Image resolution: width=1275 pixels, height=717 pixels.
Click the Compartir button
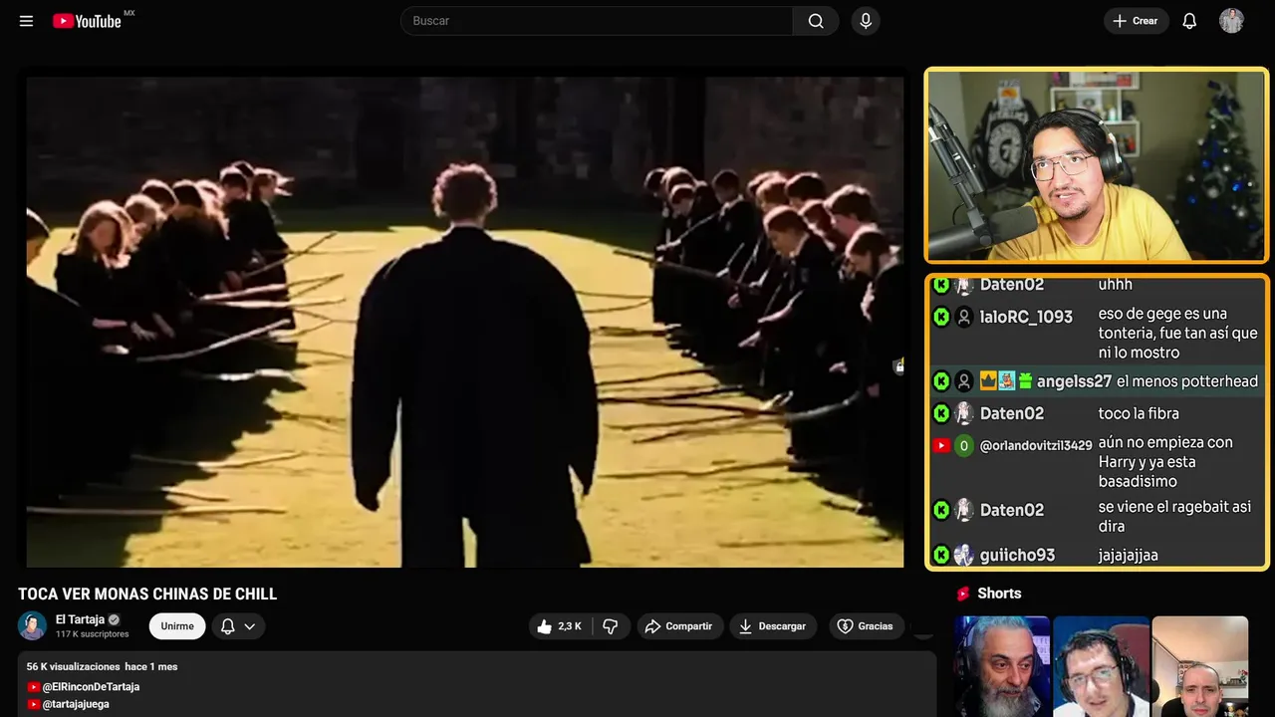pos(679,626)
